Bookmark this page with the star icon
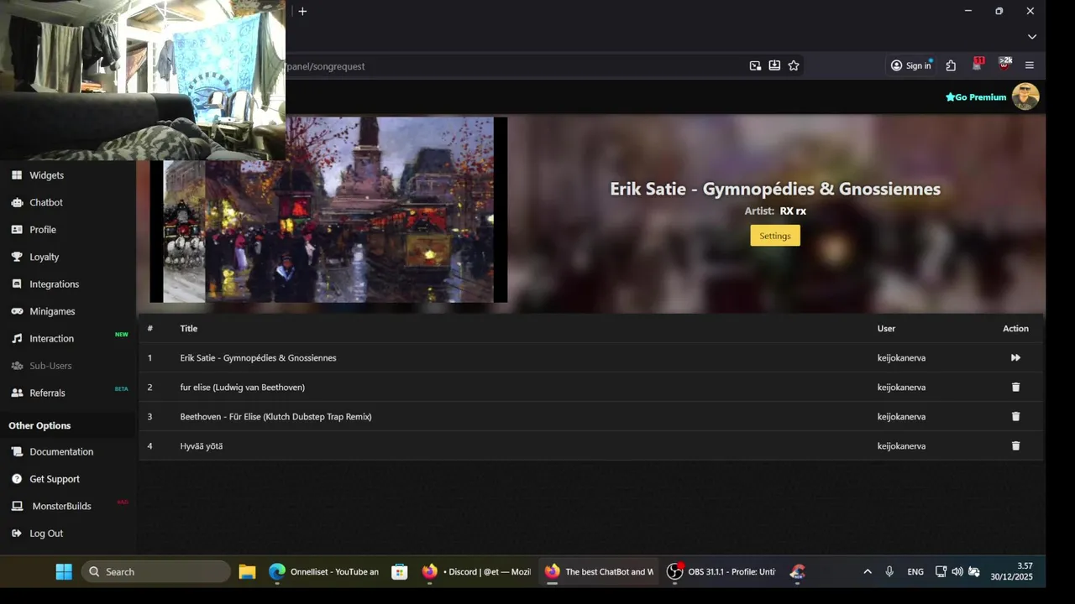The height and width of the screenshot is (604, 1075). pos(794,65)
